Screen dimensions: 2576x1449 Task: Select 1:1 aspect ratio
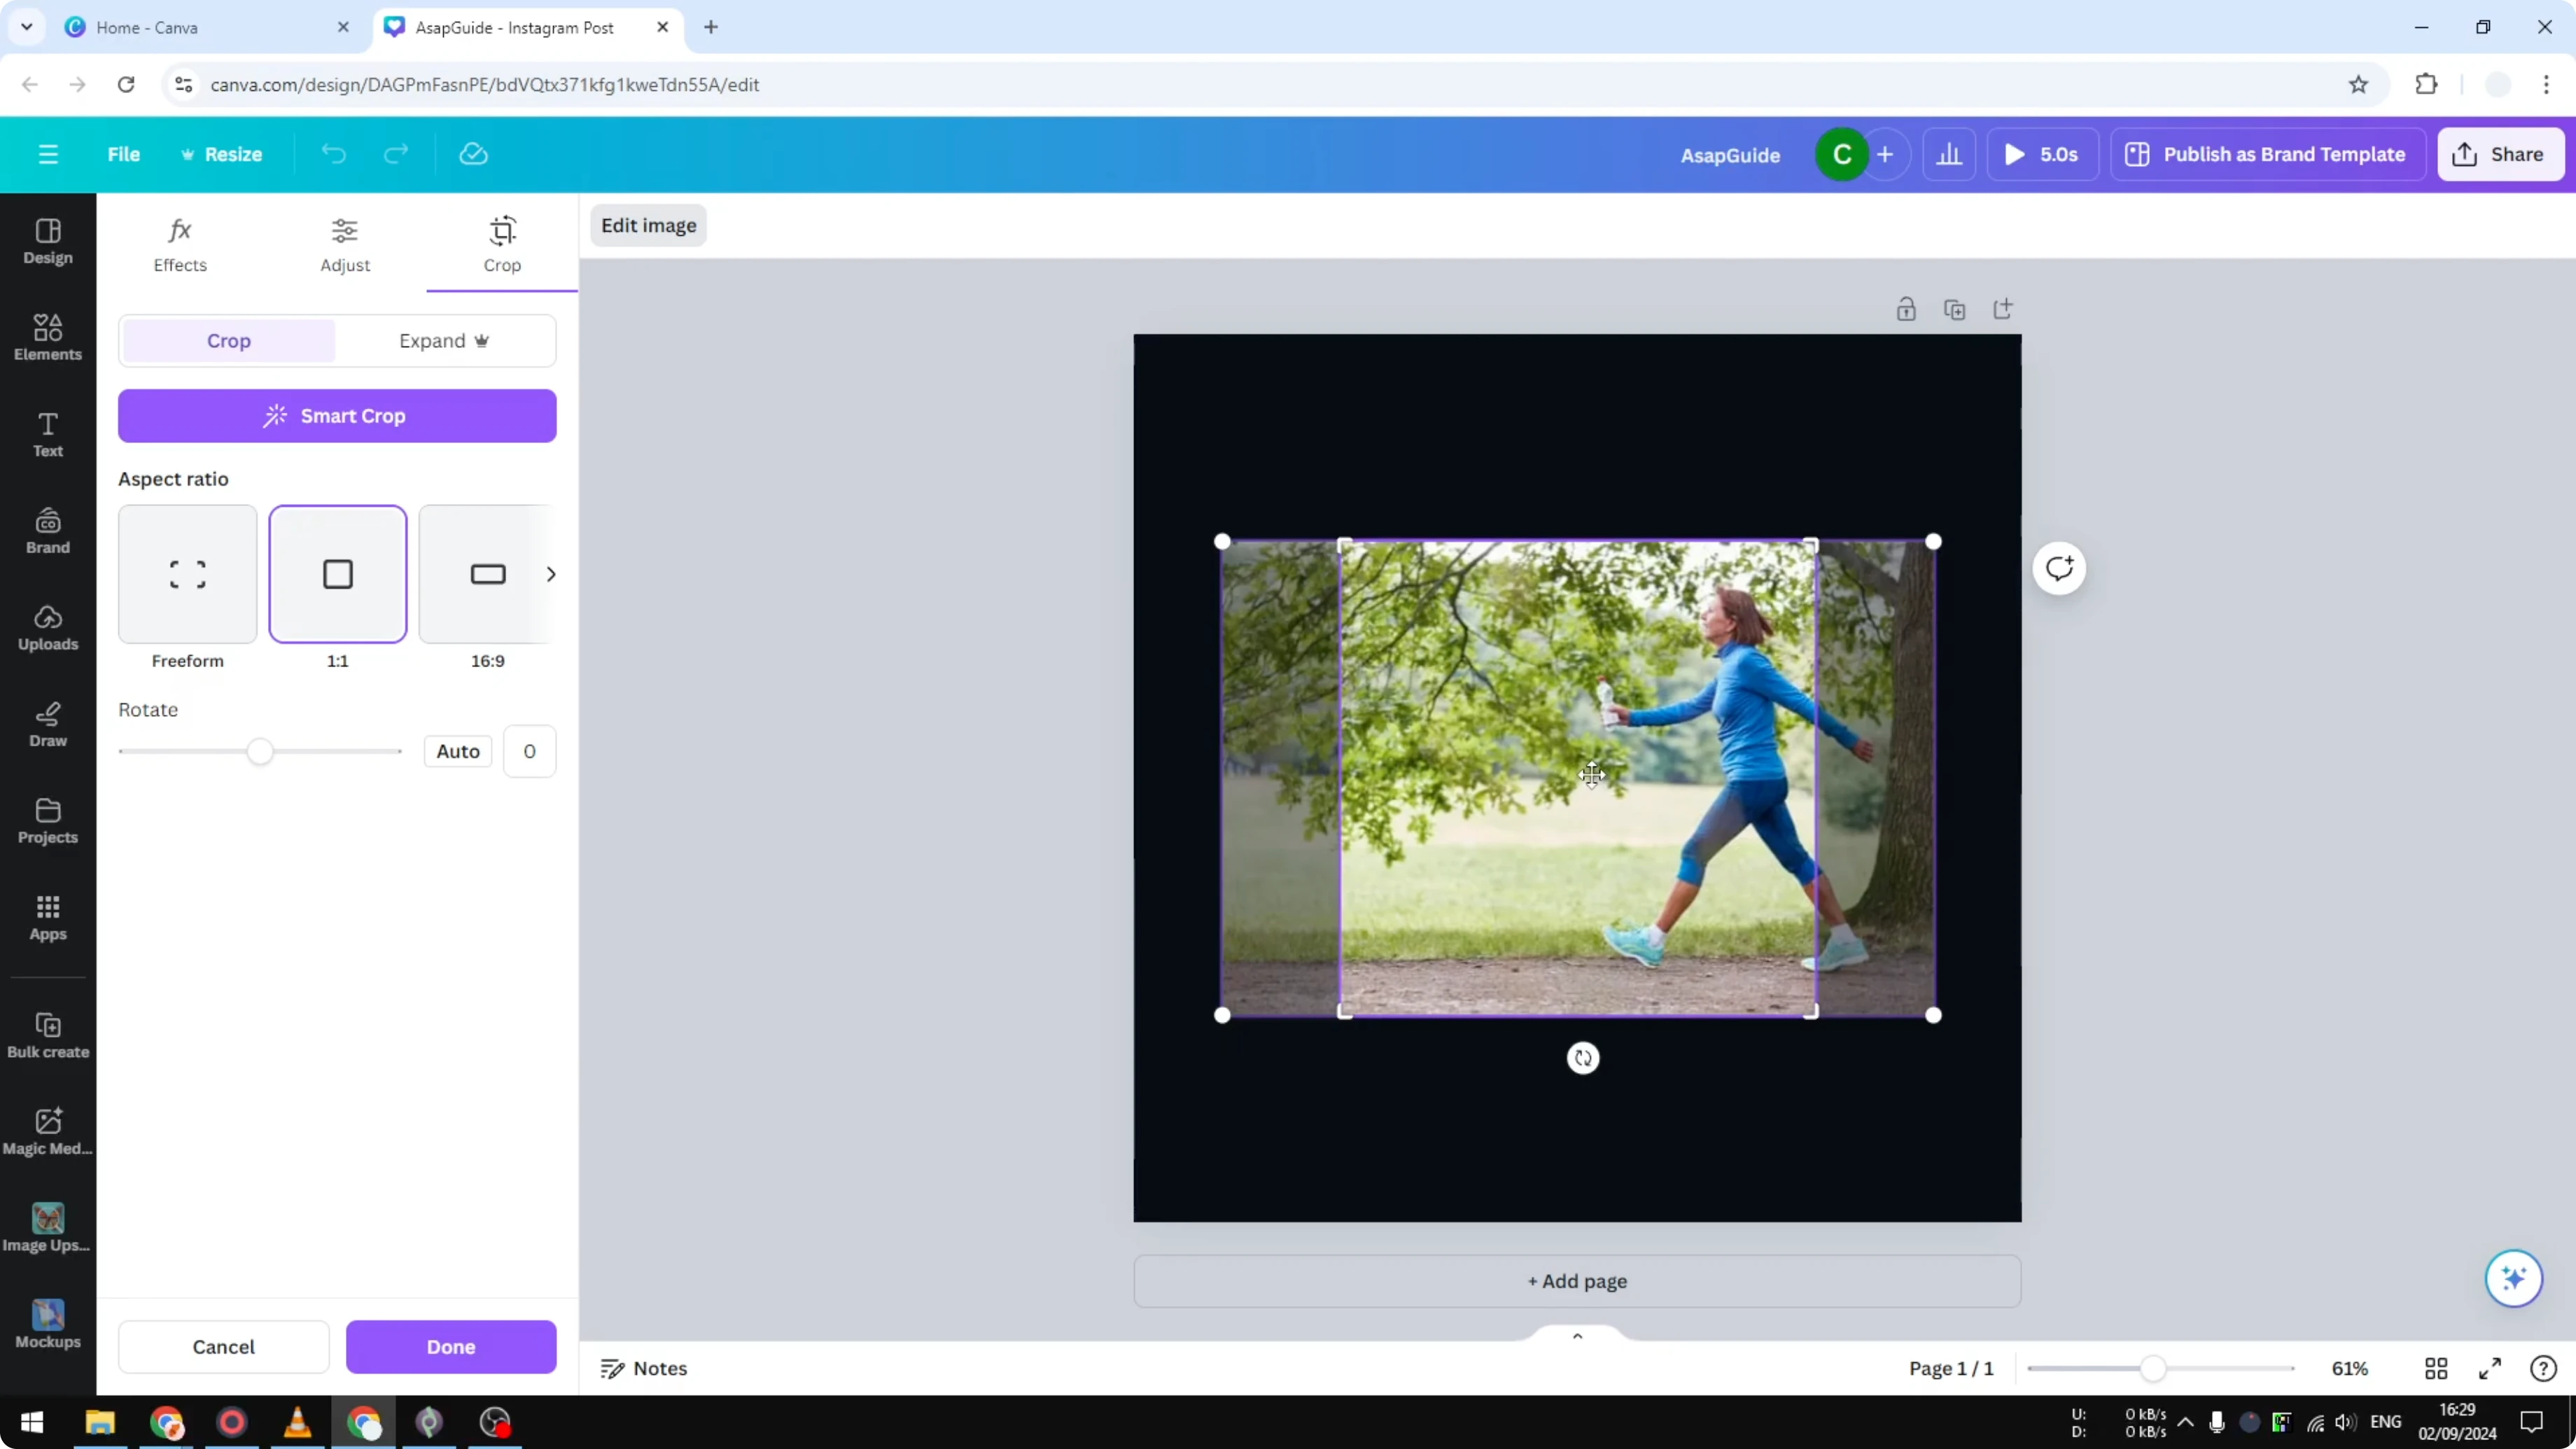338,574
